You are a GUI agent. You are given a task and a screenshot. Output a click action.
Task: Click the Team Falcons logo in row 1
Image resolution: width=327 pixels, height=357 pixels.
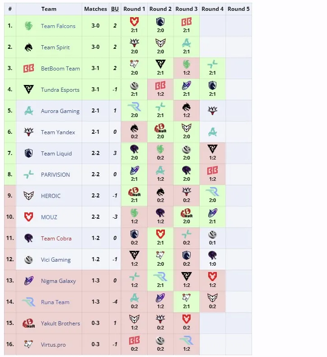click(28, 26)
